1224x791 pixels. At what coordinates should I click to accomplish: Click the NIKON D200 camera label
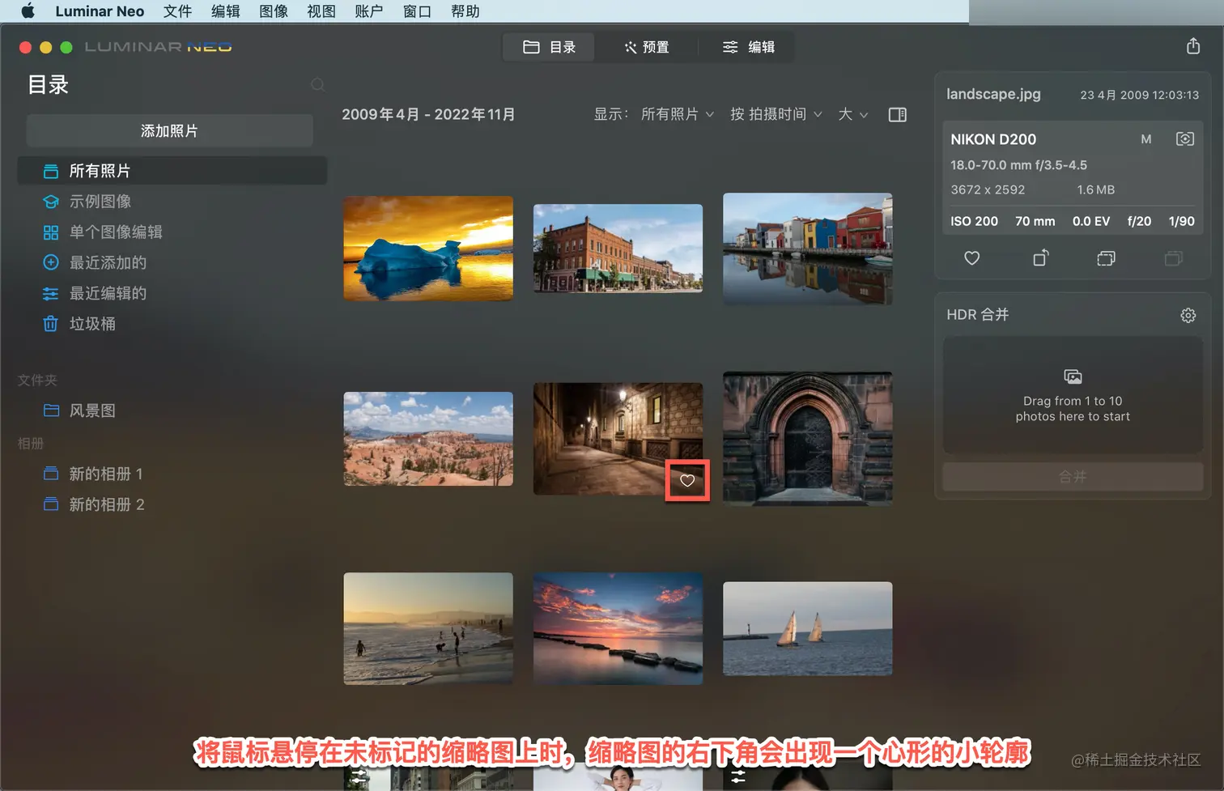(993, 139)
